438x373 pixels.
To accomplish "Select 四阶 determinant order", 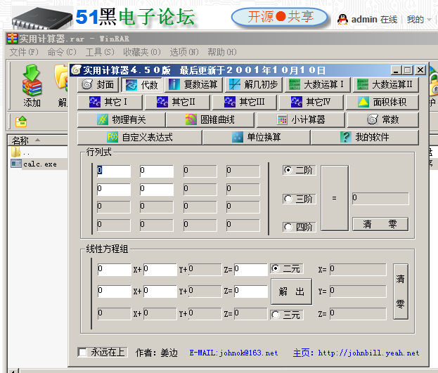I will 299,227.
